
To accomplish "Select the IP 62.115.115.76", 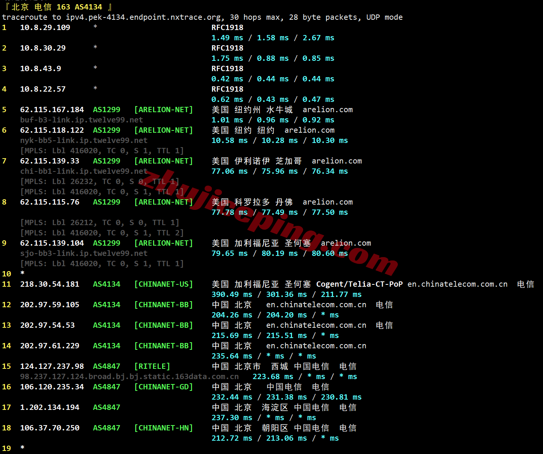I will (50, 202).
